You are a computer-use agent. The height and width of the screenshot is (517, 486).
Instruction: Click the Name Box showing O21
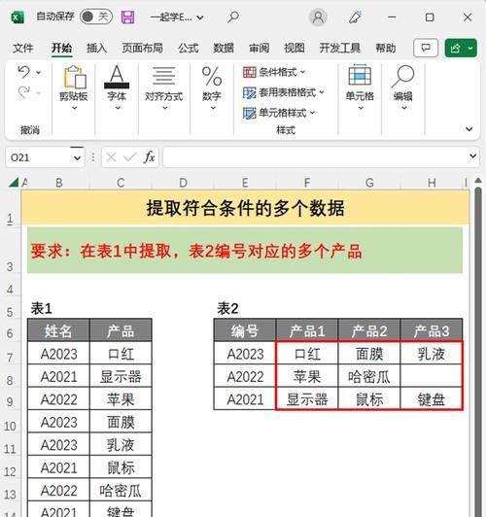[37, 157]
